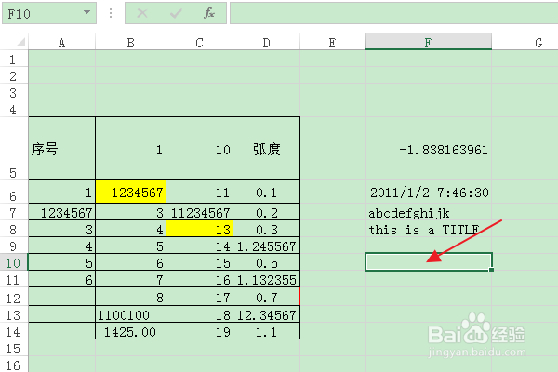Click the Select All corner triangle
Image resolution: width=558 pixels, height=372 pixels.
point(20,43)
